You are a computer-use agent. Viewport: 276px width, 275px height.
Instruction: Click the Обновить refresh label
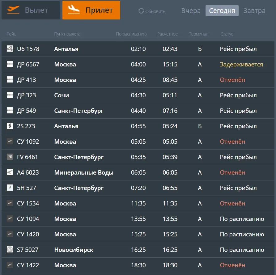click(x=155, y=11)
